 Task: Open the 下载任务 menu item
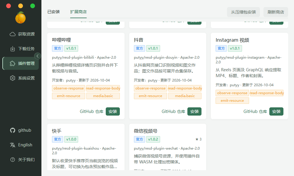(x=21, y=49)
